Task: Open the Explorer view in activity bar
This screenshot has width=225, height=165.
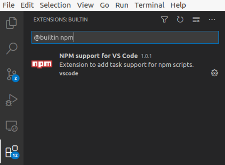Action: click(x=12, y=23)
